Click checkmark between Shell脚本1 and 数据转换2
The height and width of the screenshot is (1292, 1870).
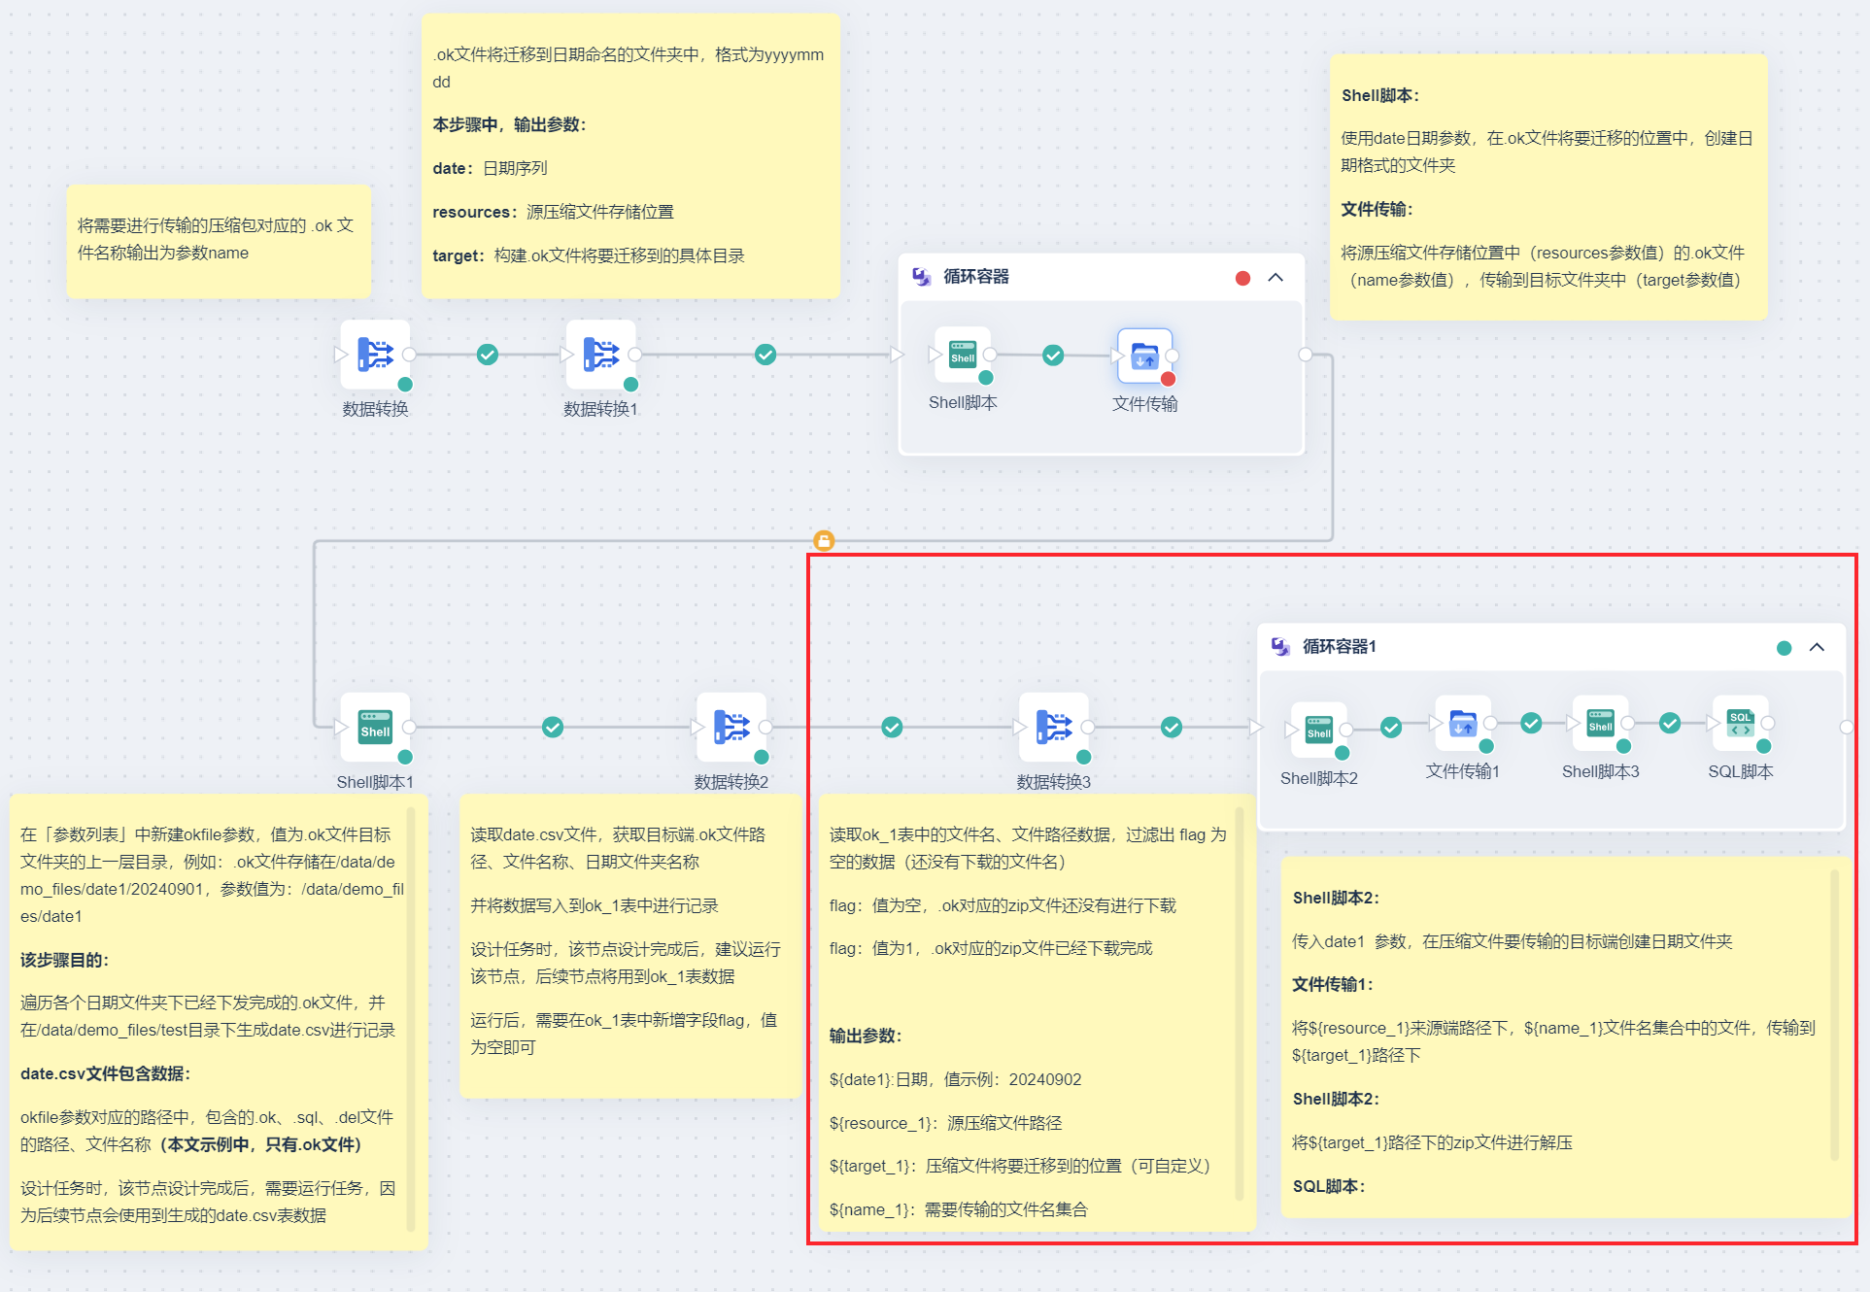tap(553, 728)
